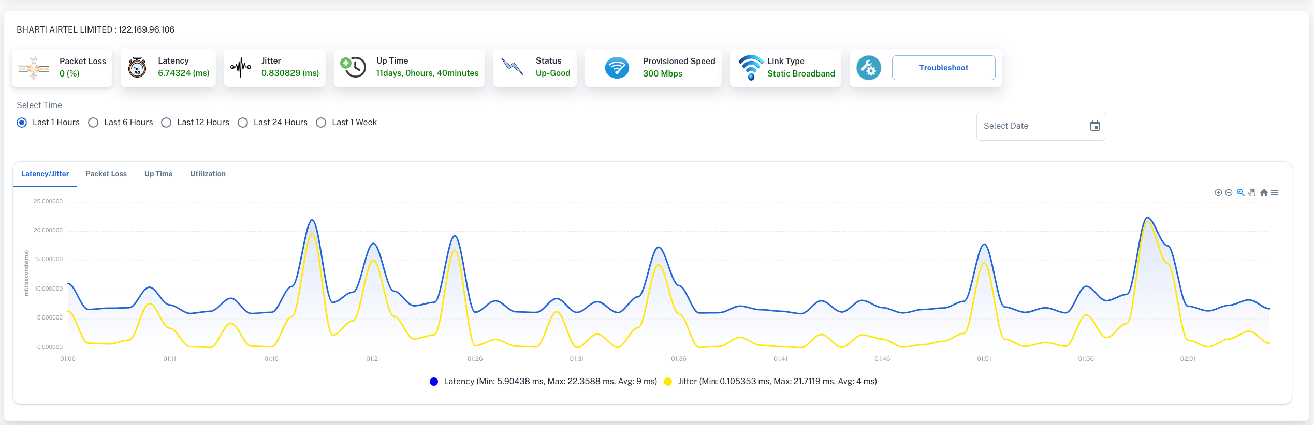Enable the chart panning hand tool
The width and height of the screenshot is (1314, 425).
tap(1252, 193)
